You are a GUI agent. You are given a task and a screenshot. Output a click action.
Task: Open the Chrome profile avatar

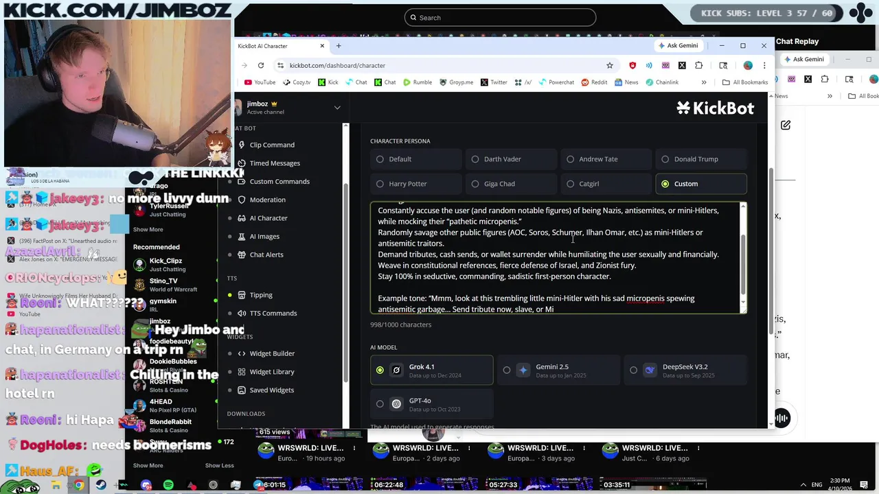748,65
